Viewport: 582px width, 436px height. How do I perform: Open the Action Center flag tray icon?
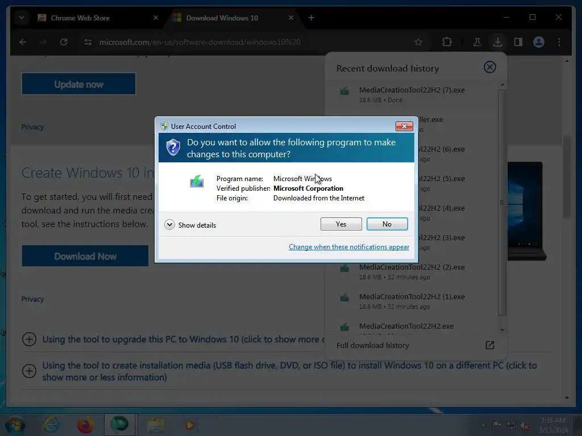[497, 425]
